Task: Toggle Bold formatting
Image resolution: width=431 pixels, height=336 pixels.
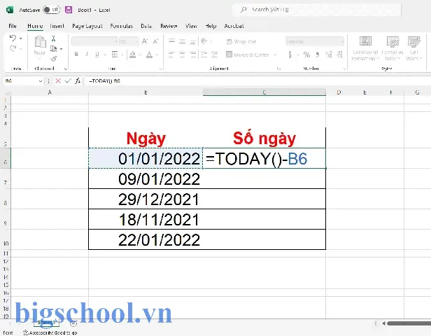Action: [76, 55]
